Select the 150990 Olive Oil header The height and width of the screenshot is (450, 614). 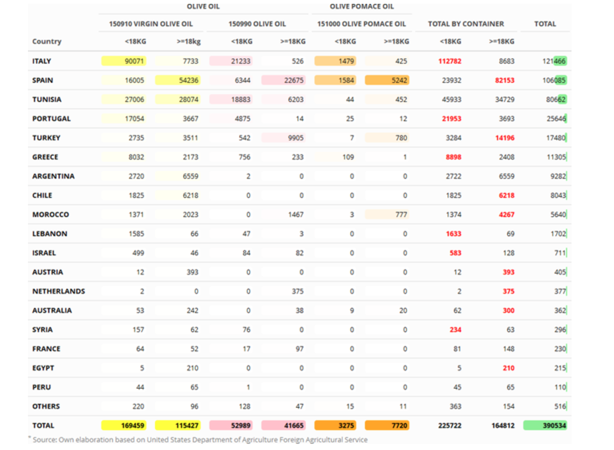[x=257, y=24]
